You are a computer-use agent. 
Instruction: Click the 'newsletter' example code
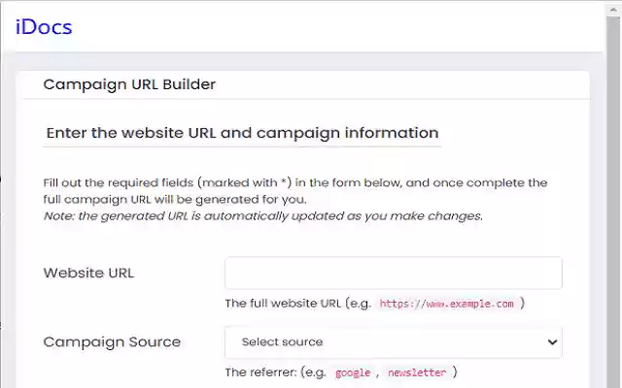(417, 372)
